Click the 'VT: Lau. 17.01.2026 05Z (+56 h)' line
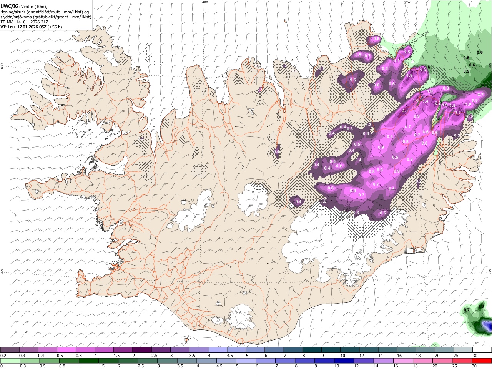 coord(31,27)
